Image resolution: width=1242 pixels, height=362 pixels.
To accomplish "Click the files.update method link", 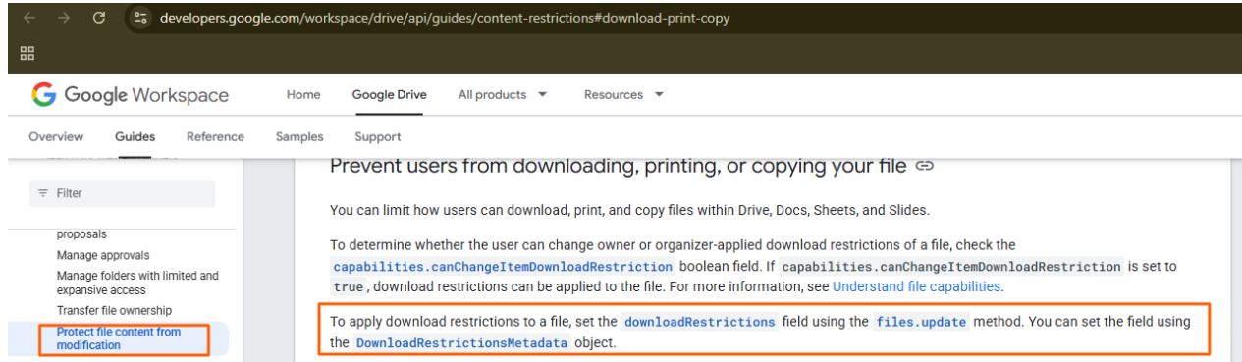I will [x=921, y=322].
